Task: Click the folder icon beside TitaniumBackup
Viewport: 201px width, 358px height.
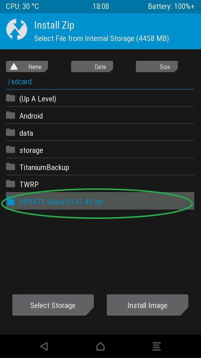Action: coord(10,167)
